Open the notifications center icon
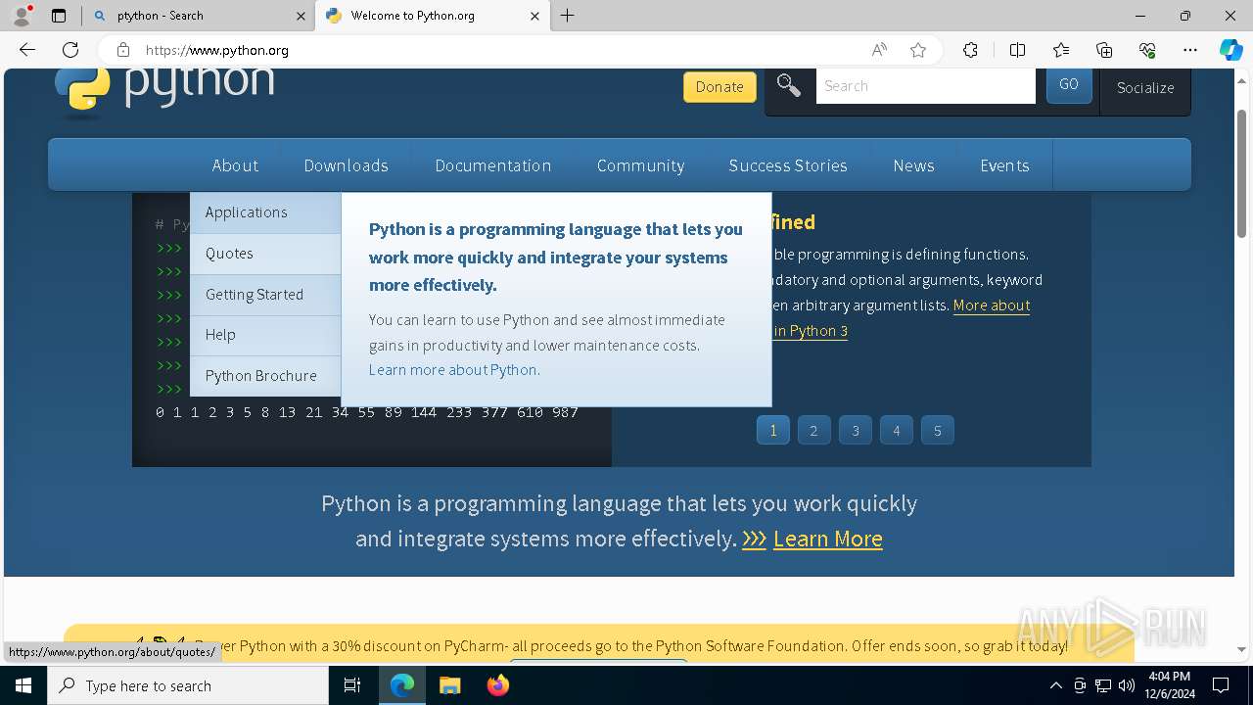 pos(1221,685)
